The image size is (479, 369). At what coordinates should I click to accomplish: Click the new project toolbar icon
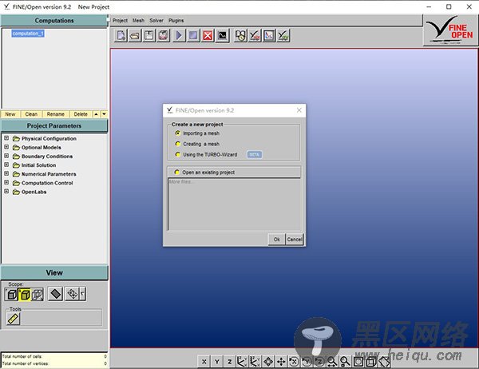(x=121, y=35)
